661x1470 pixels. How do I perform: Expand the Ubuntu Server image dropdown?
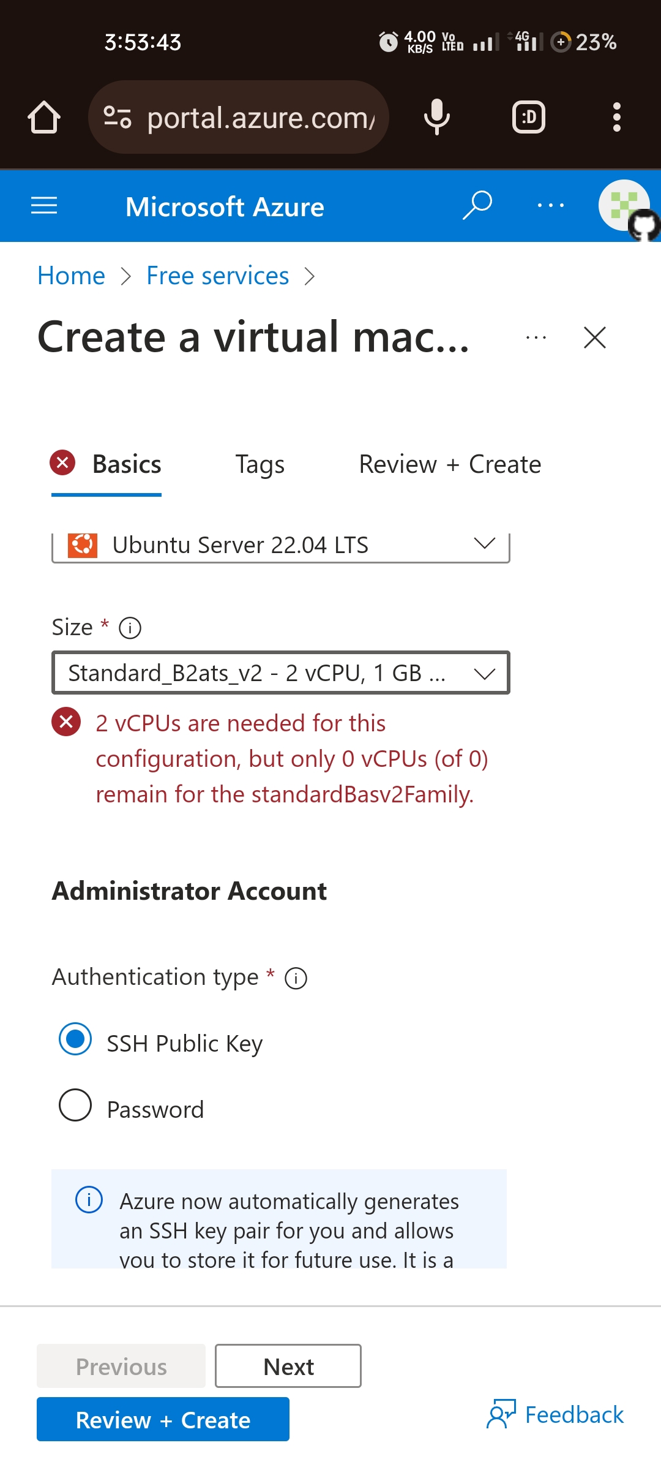click(x=281, y=545)
